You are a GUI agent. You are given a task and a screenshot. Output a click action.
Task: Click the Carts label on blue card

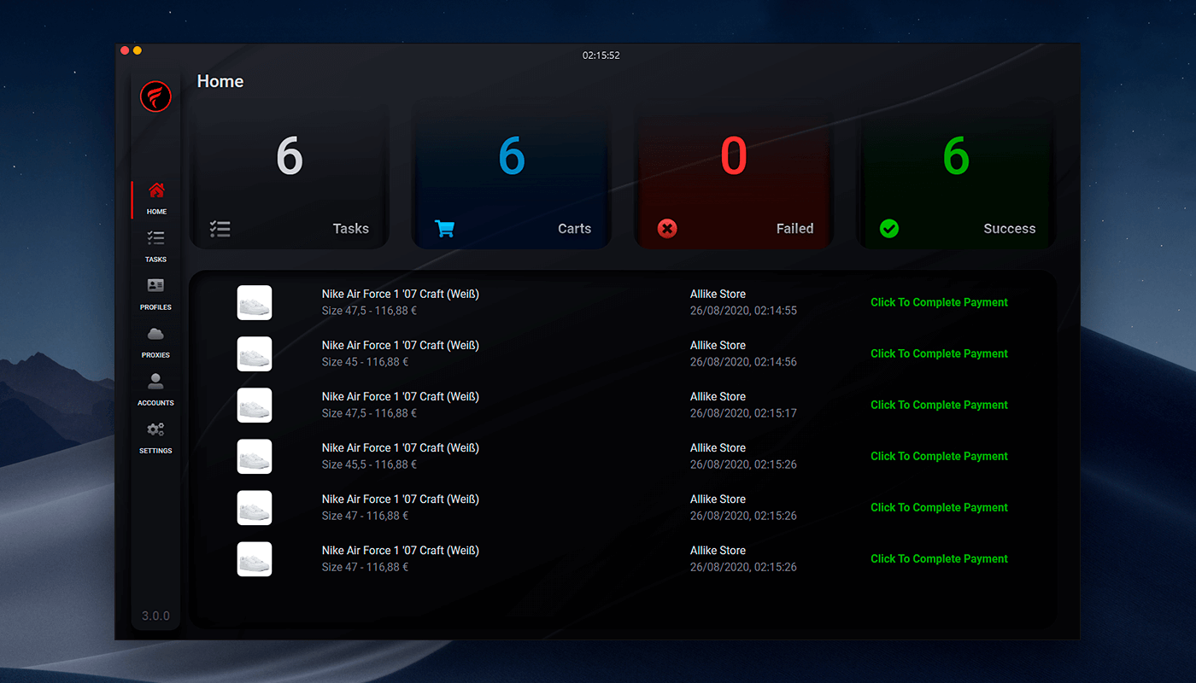click(574, 229)
